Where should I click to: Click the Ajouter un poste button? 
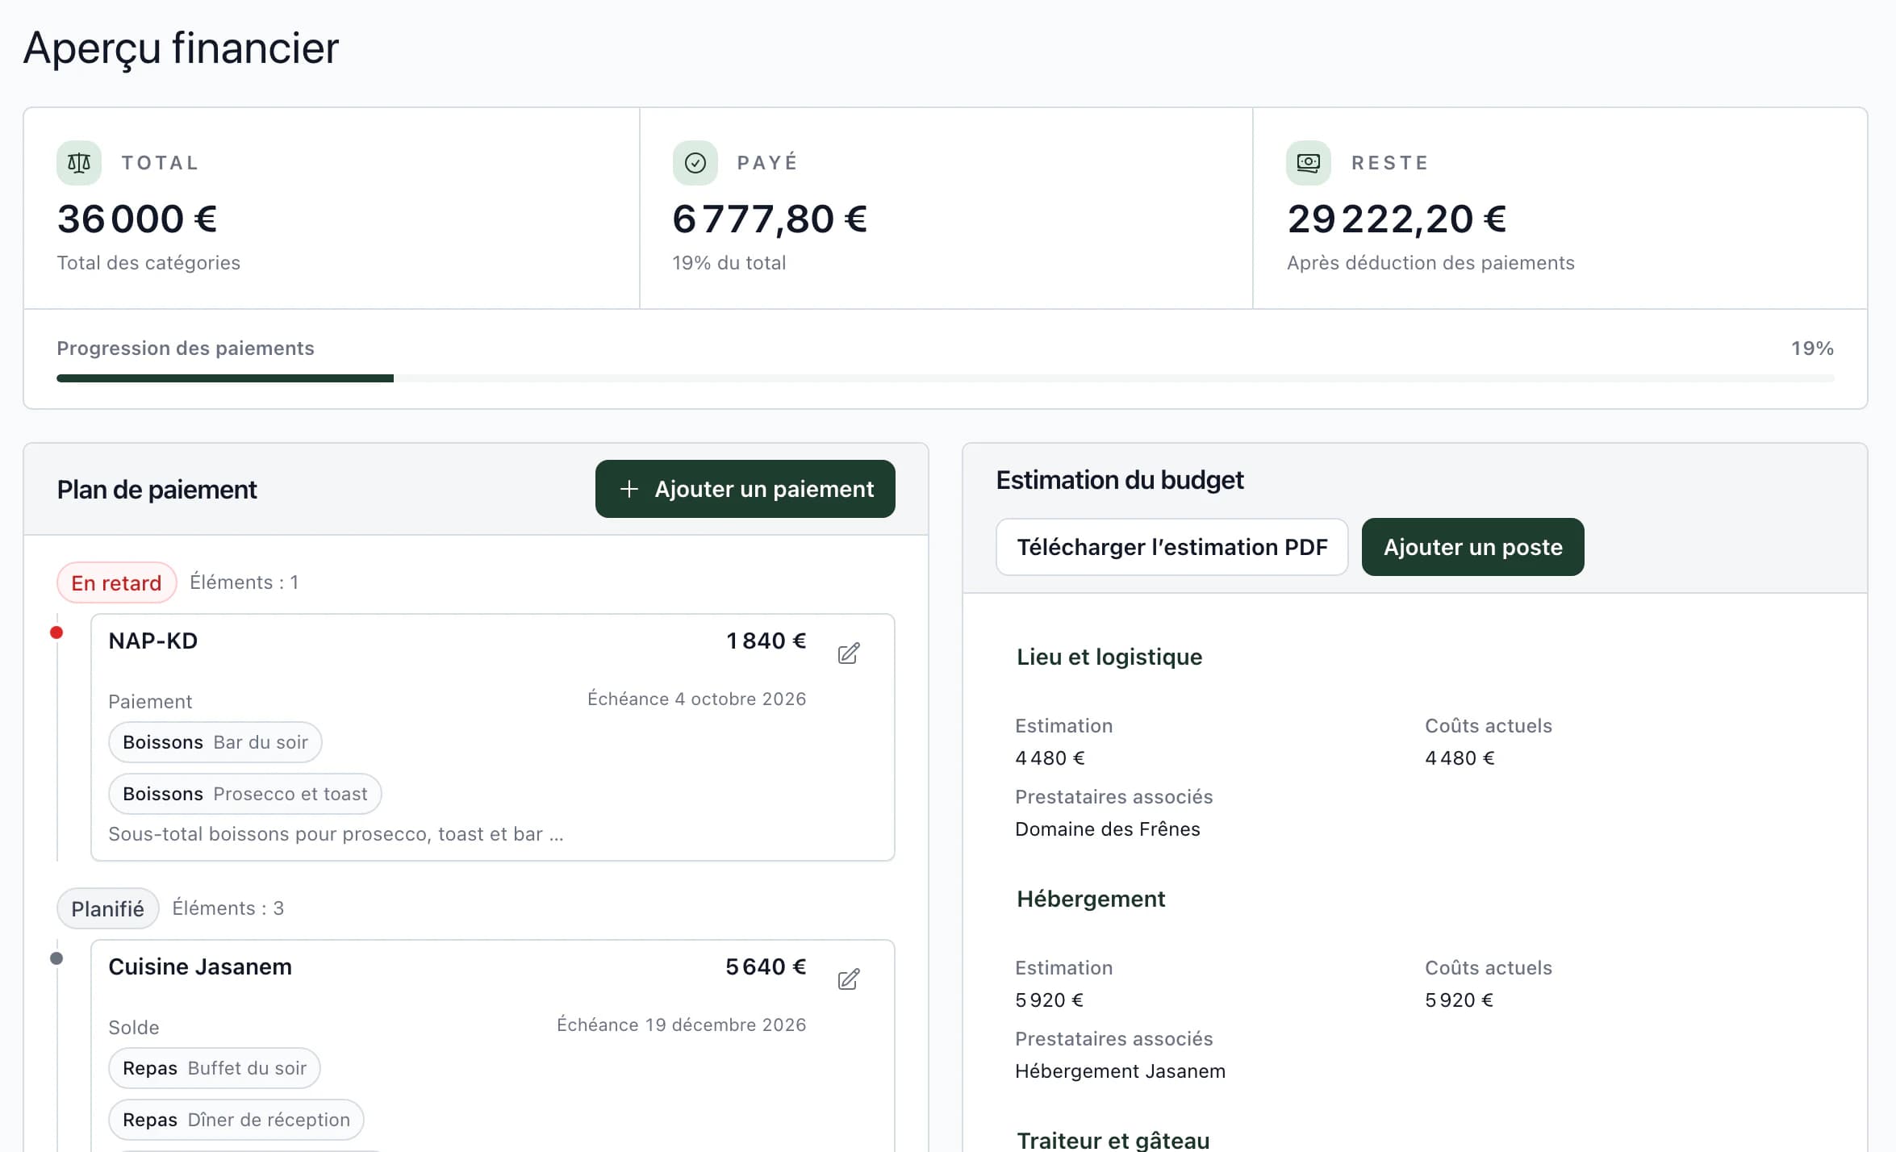pos(1473,547)
